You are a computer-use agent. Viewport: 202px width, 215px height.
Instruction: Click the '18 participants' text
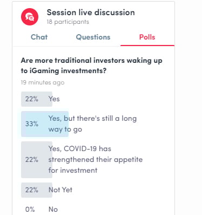[x=68, y=22]
